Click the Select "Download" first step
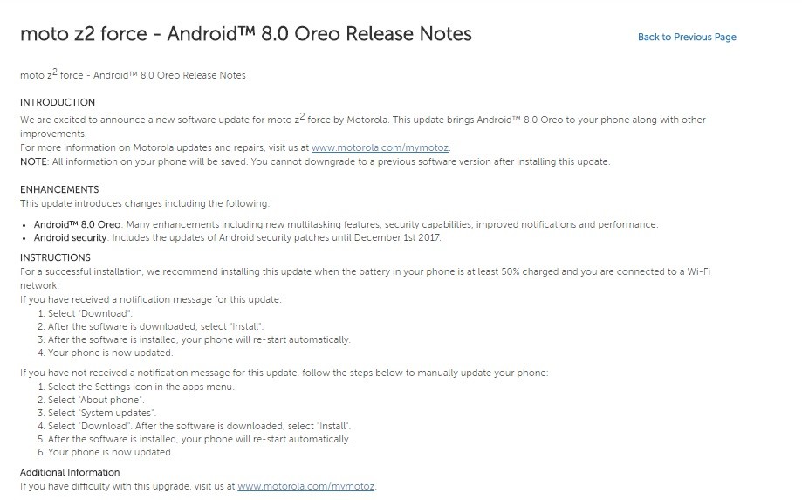The height and width of the screenshot is (500, 802). (x=90, y=313)
